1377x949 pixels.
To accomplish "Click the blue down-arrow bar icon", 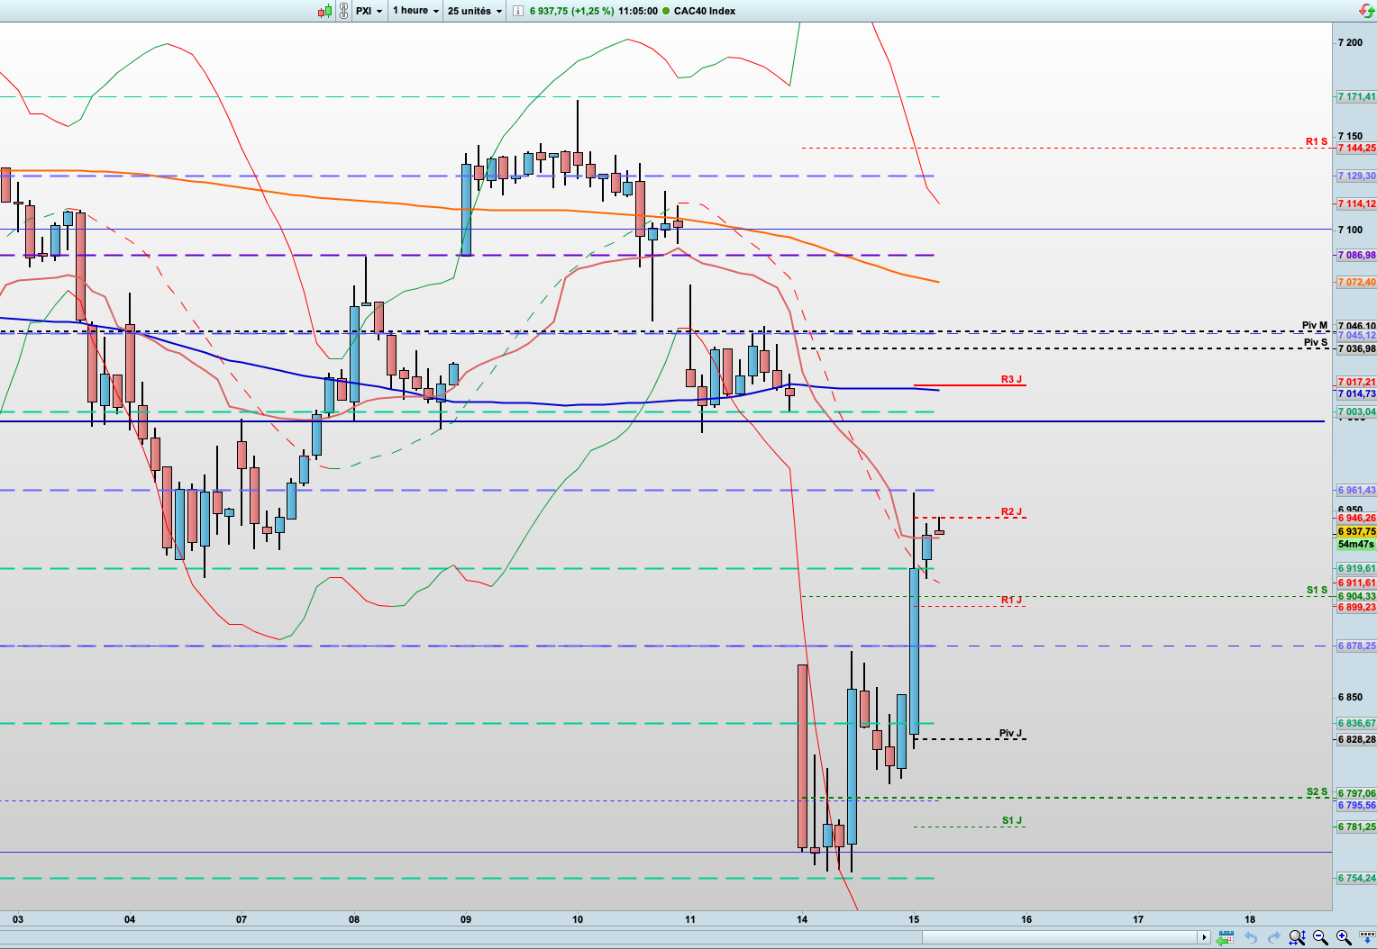I will pyautogui.click(x=1366, y=937).
